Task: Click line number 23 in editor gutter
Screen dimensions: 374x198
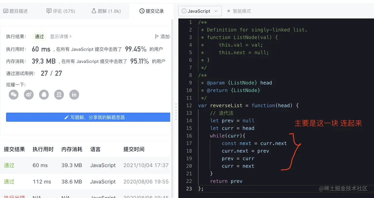Action: [189, 189]
